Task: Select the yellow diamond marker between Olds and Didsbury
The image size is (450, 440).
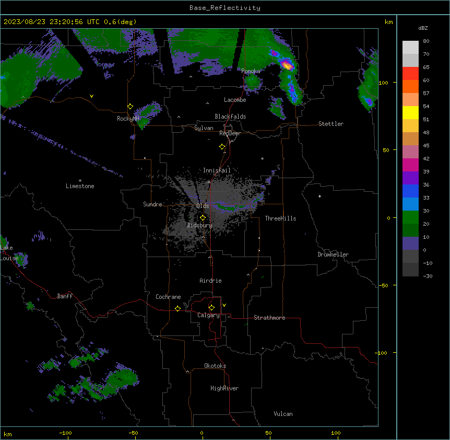Action: 203,218
